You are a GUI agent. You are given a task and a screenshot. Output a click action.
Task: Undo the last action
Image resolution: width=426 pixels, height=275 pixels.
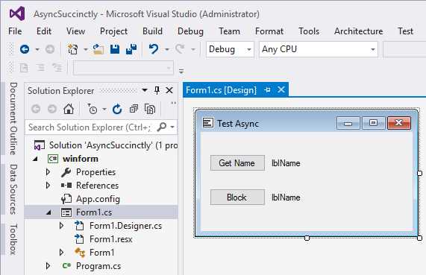(154, 49)
